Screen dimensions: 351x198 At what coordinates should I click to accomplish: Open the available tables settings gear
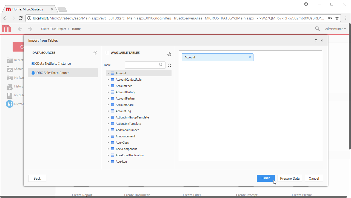(169, 54)
